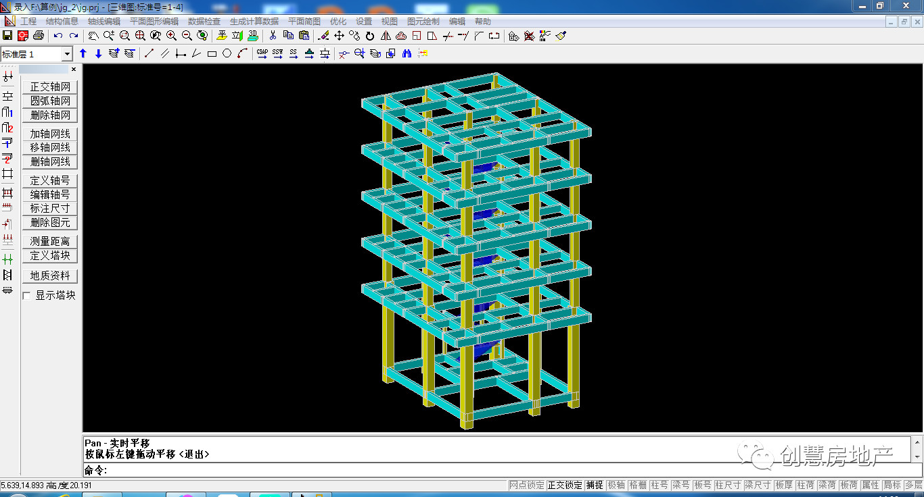
Task: Close the left side panel with X
Action: pos(74,70)
